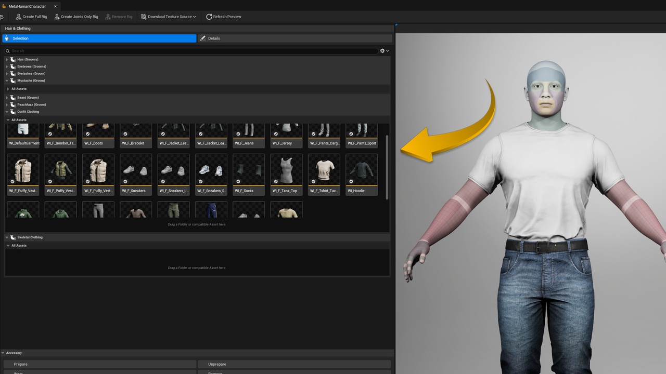
Task: Toggle the checkmark on WI_Hoodie thumbnail
Action: [351, 181]
